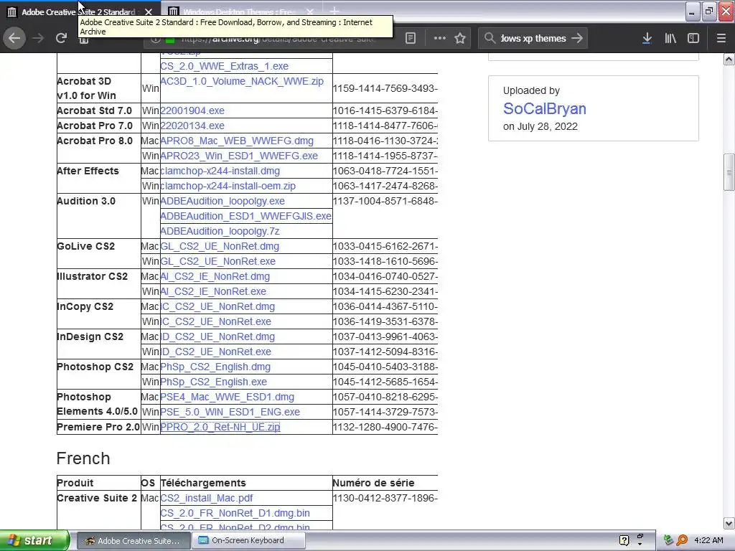Download clamchop-x244-install-oem.zip
The image size is (735, 551).
[x=228, y=186]
